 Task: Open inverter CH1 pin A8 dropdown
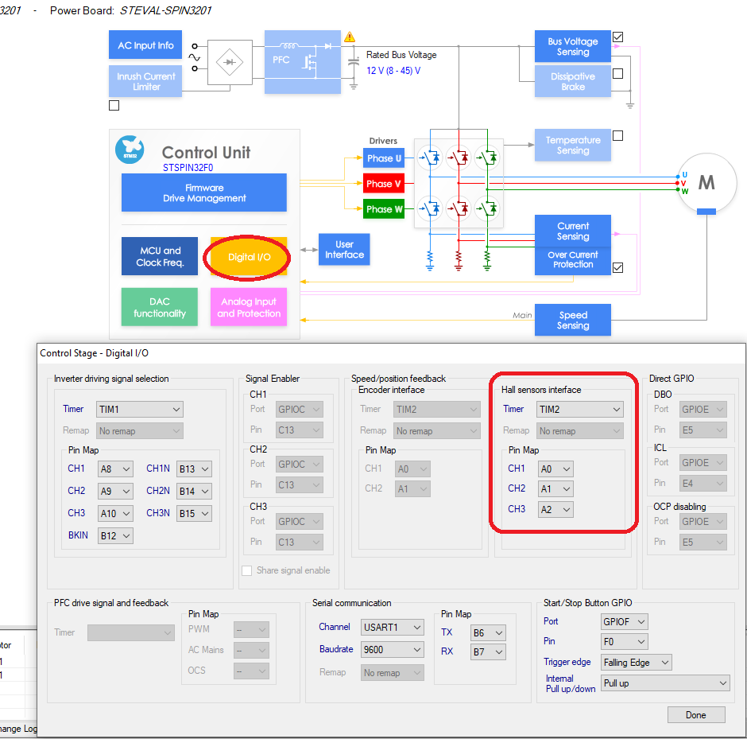(x=115, y=469)
